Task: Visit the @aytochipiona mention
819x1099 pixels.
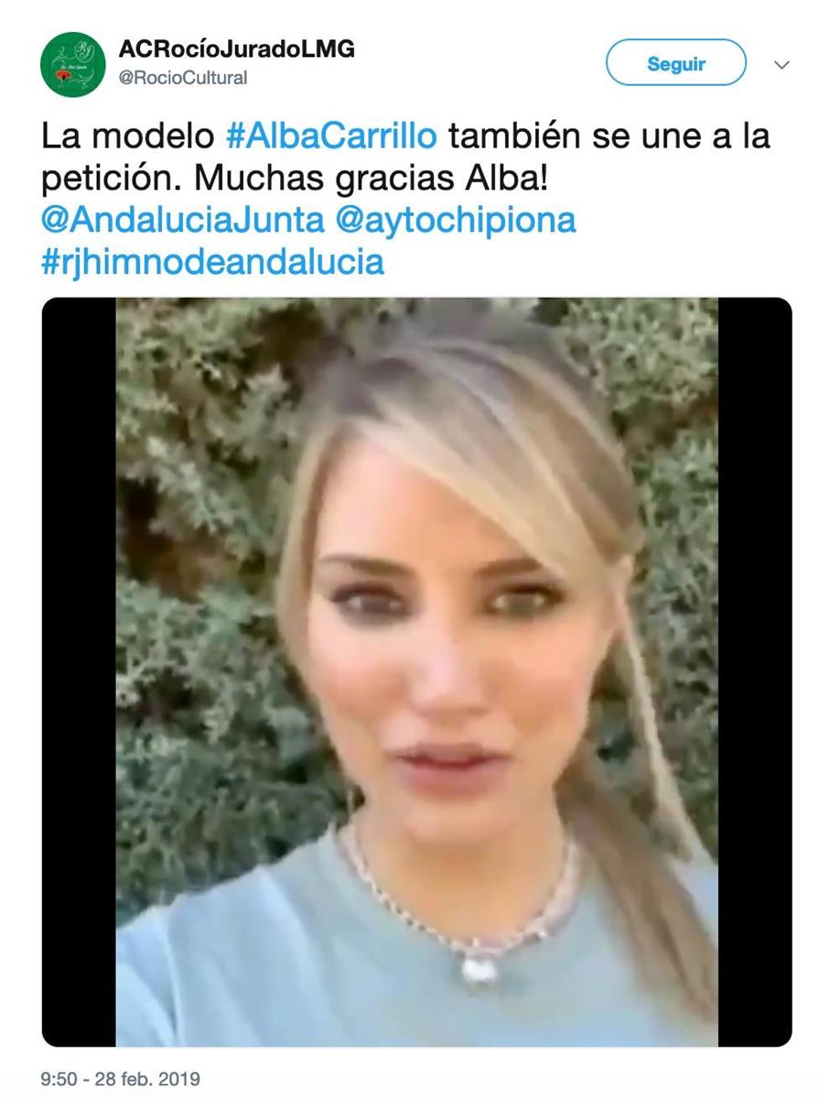Action: [x=457, y=222]
